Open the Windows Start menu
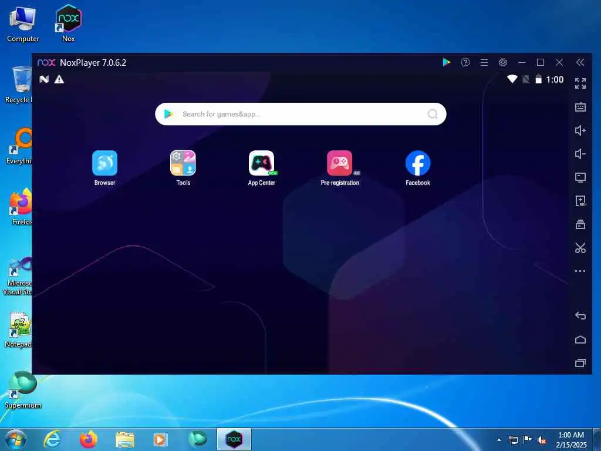Screen dimensions: 601x451 [x=16, y=439]
